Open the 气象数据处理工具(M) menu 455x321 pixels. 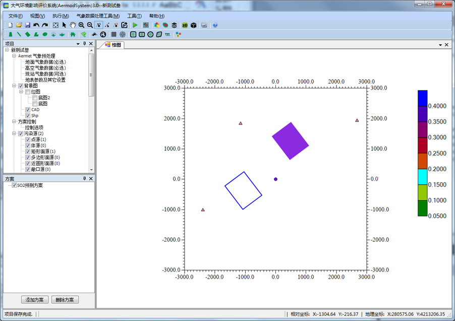click(x=98, y=16)
